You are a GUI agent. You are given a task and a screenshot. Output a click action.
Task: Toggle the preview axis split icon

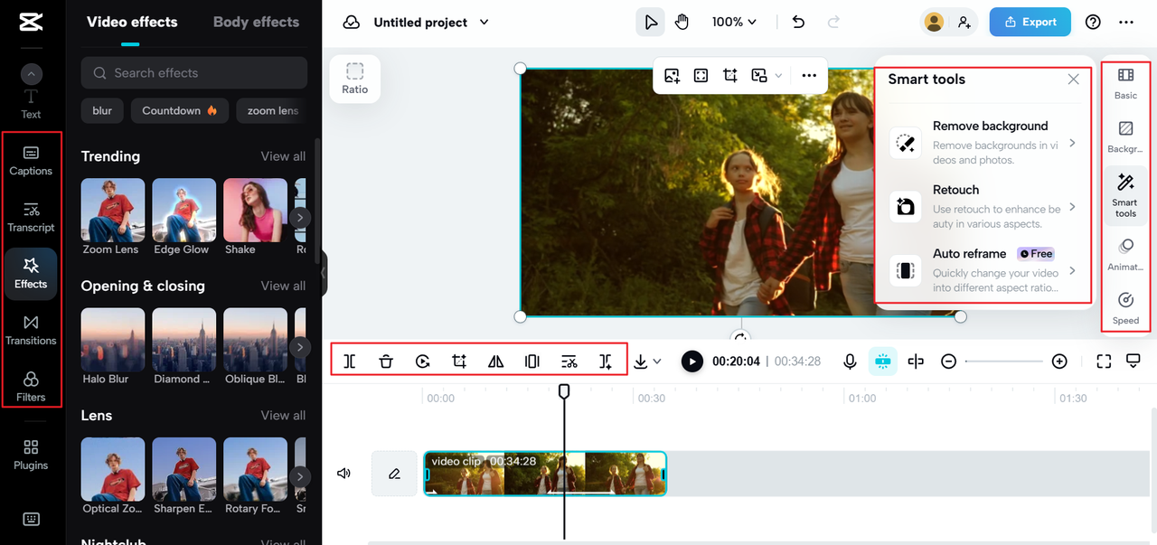tap(916, 362)
